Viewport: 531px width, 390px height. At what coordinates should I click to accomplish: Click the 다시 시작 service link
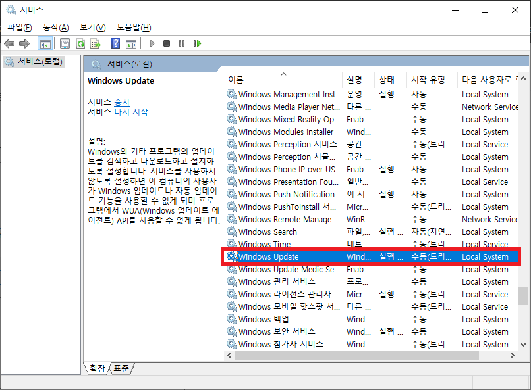pos(131,112)
